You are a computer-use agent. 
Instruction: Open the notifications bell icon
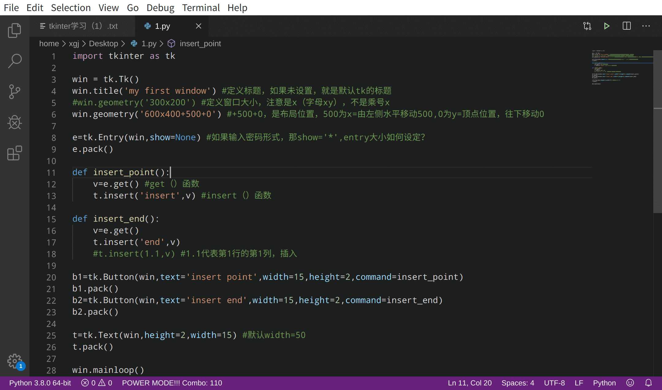pyautogui.click(x=649, y=383)
